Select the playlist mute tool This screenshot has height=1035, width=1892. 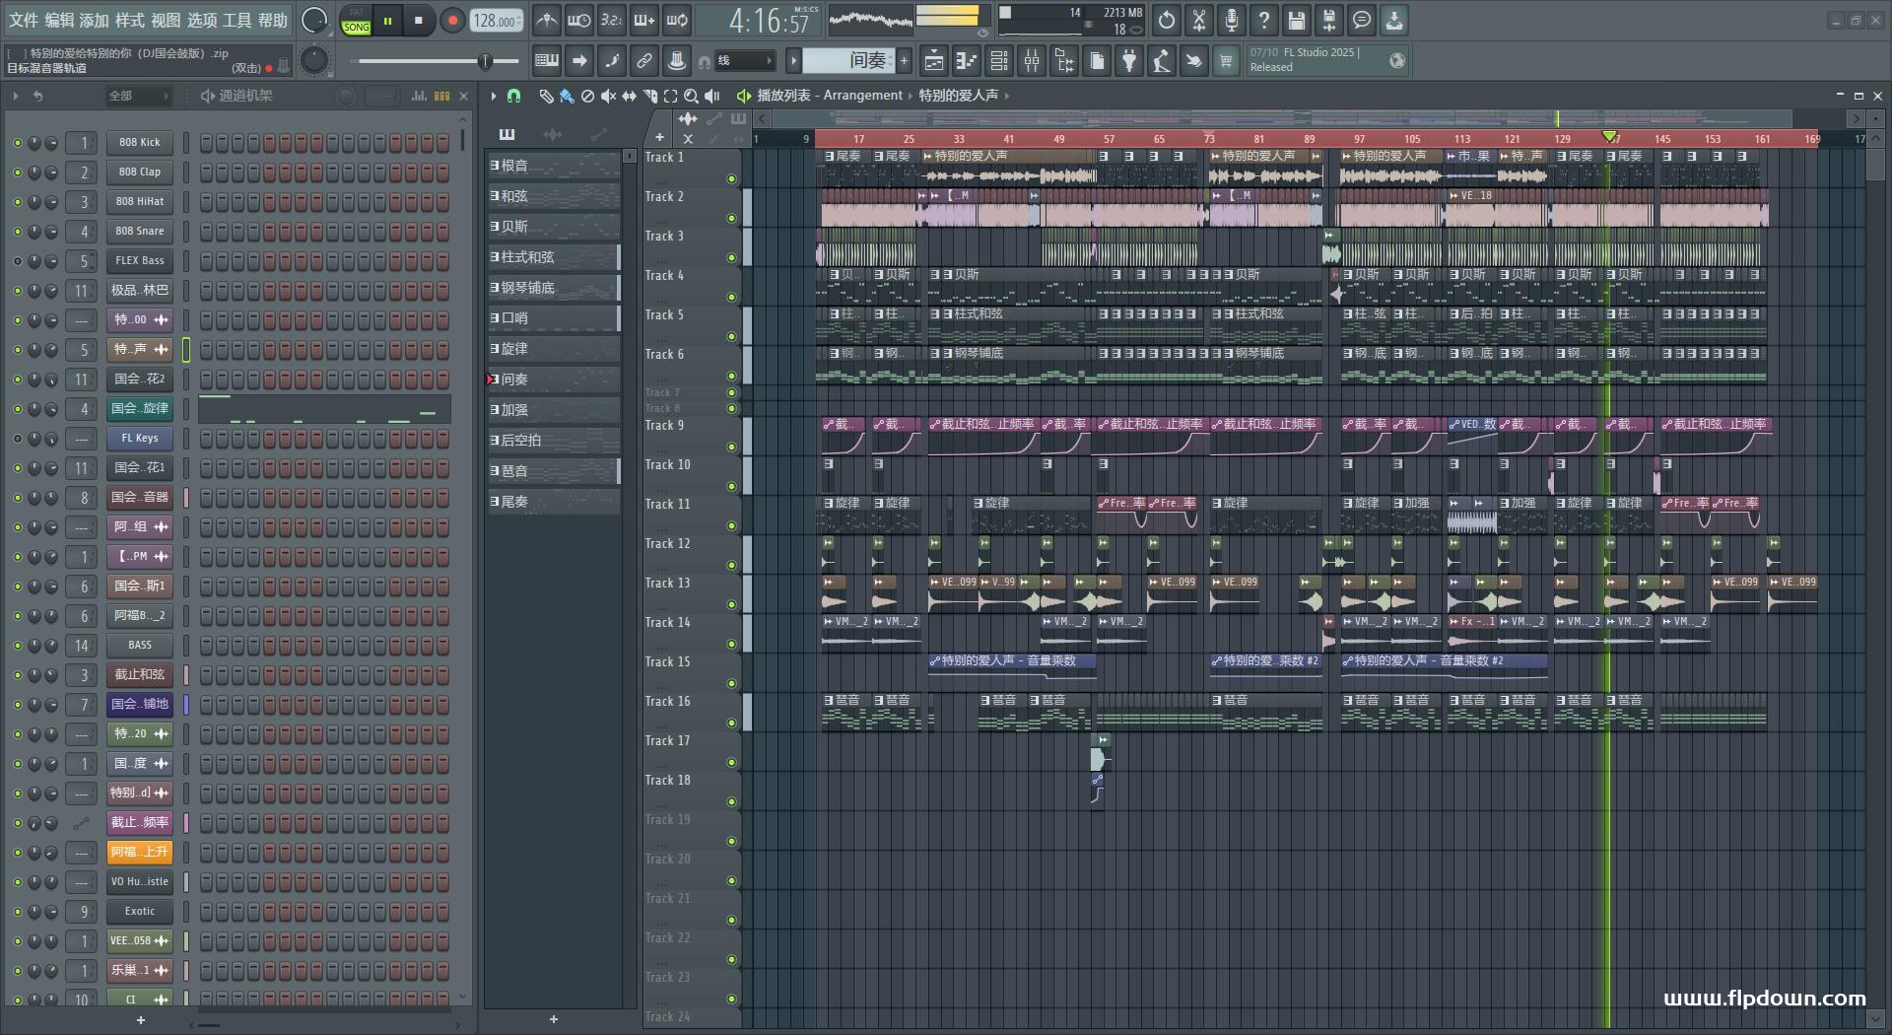[608, 96]
